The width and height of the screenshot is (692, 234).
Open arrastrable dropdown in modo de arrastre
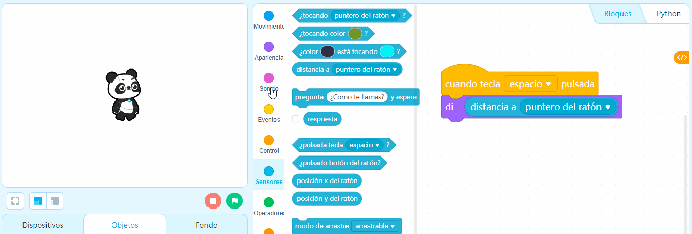[375, 226]
